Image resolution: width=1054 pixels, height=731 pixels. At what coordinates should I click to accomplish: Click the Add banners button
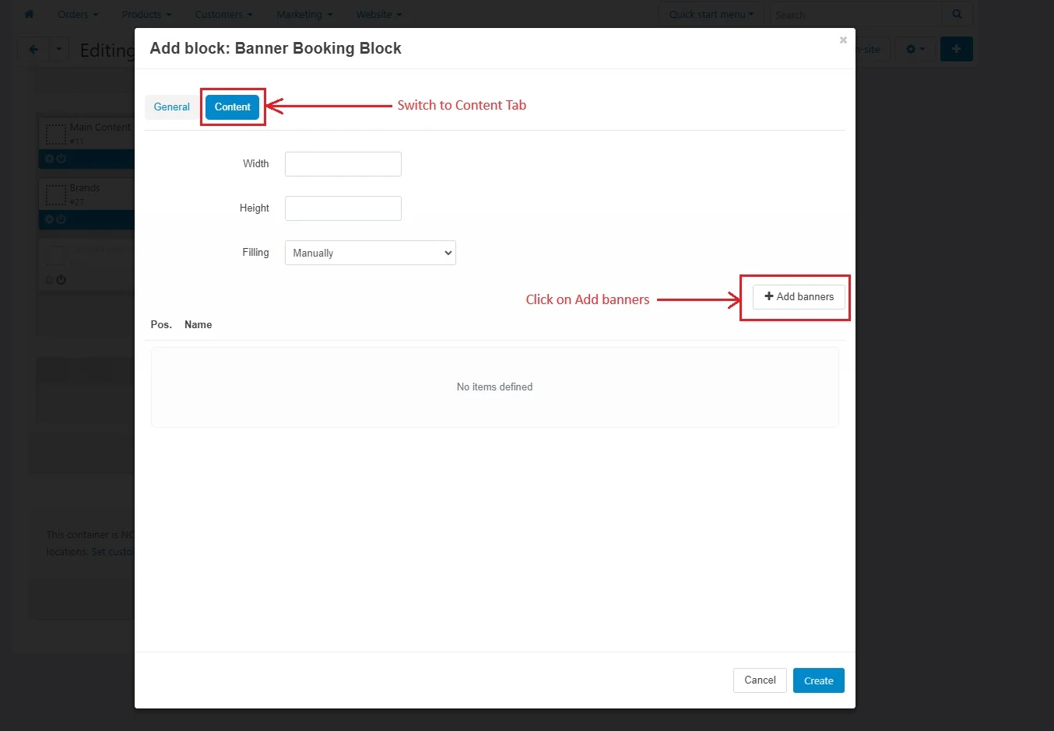pyautogui.click(x=799, y=297)
